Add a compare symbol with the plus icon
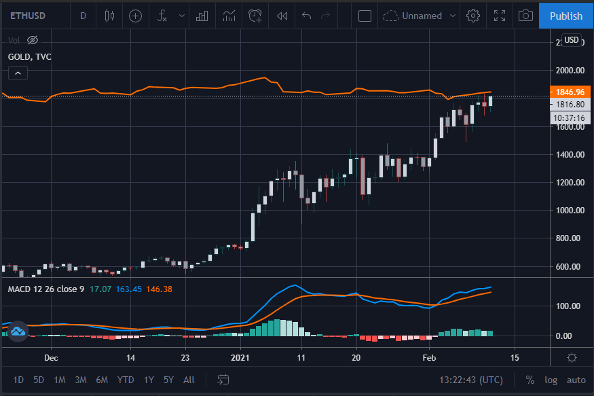This screenshot has width=594, height=396. [x=135, y=16]
